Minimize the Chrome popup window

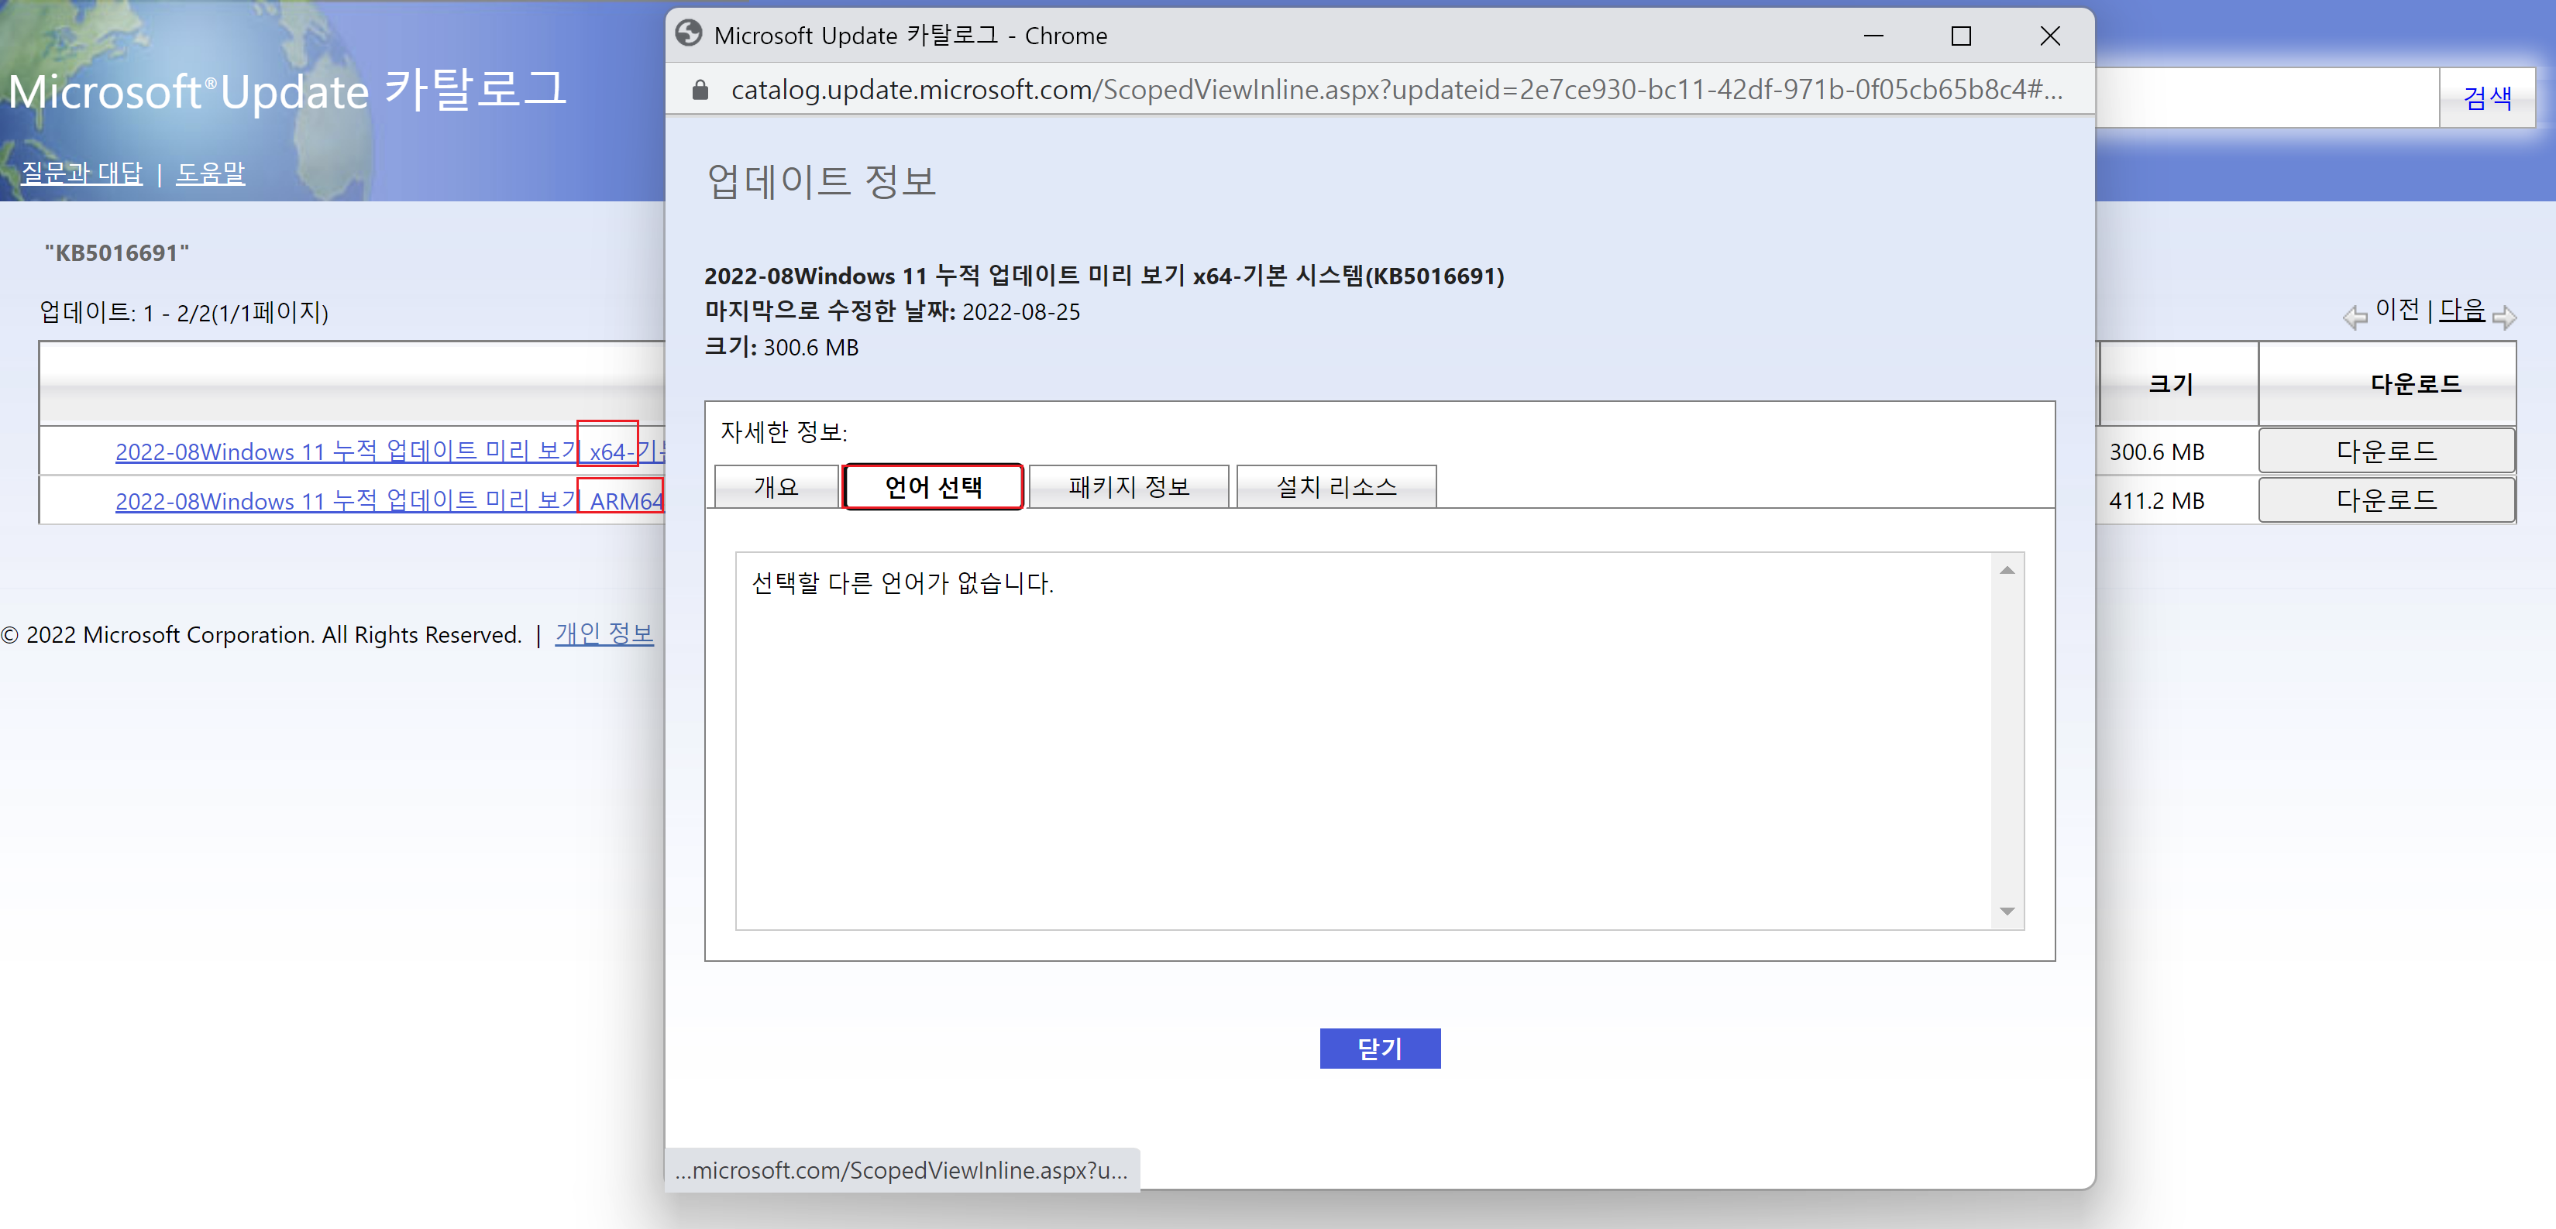coord(1873,36)
